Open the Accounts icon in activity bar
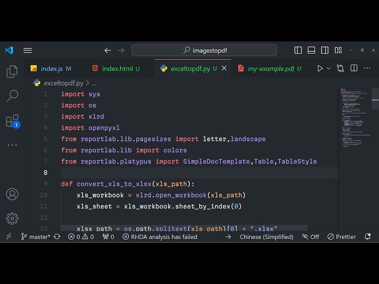379x284 pixels. click(12, 194)
